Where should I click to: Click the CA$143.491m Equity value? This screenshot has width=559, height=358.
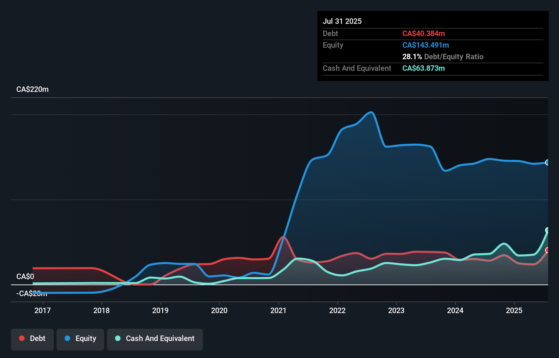click(x=426, y=45)
